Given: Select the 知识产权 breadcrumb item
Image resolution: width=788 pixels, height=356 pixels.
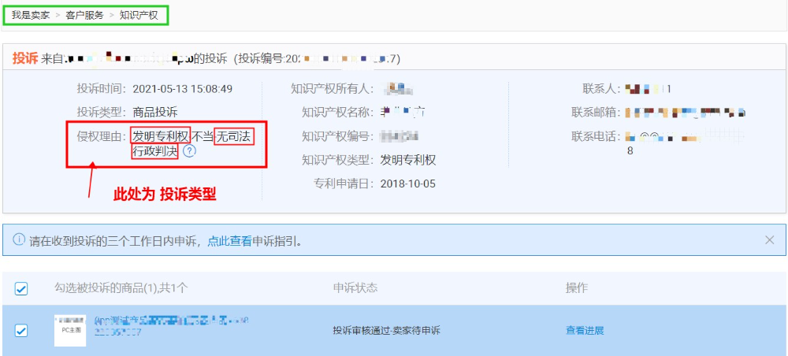Looking at the screenshot, I should pos(139,15).
